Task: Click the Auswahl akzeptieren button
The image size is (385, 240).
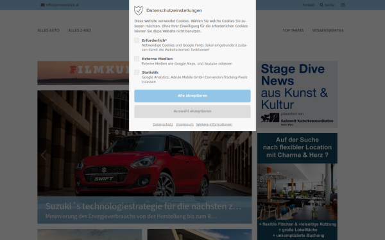Action: 193,111
